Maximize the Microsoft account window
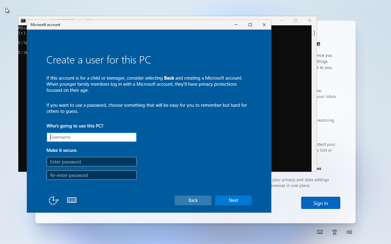Screen dimensions: 391x244 250,25
